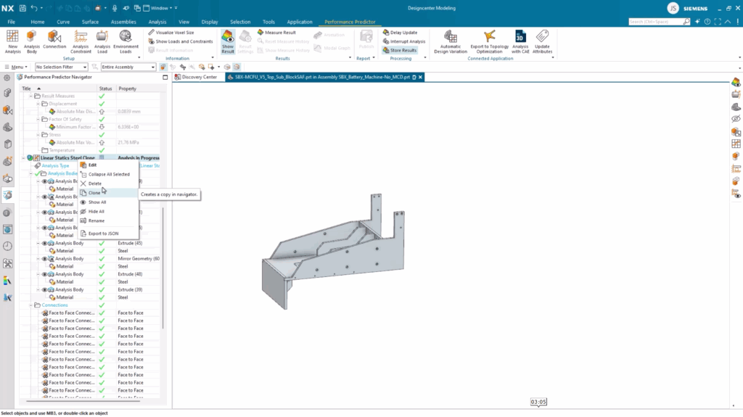This screenshot has height=417, width=743.
Task: Open the Entire Assembly scope dropdown
Action: [128, 67]
